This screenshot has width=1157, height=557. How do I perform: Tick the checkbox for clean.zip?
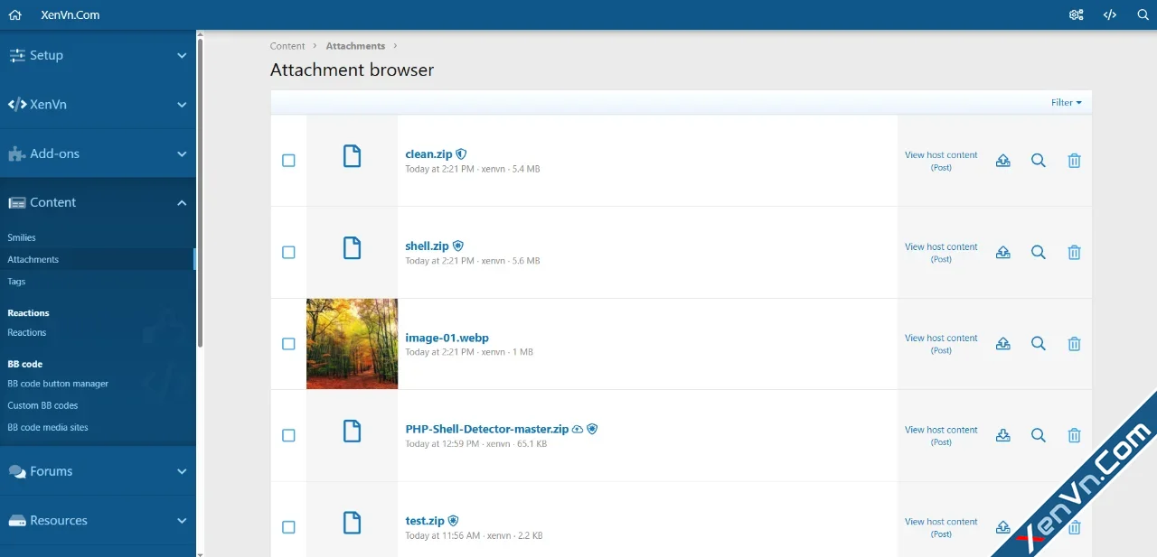(288, 161)
